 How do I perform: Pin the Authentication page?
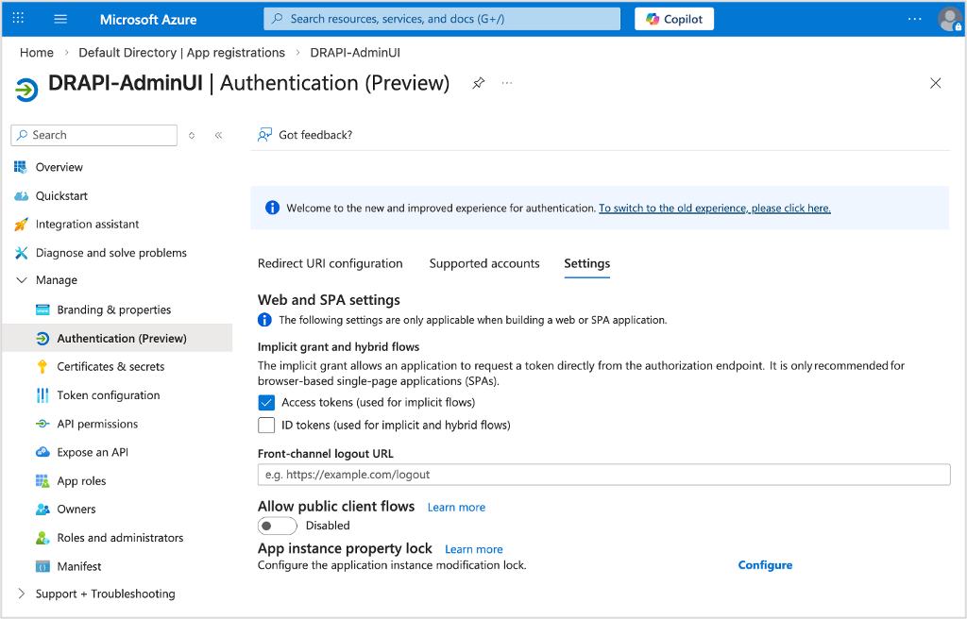point(478,83)
